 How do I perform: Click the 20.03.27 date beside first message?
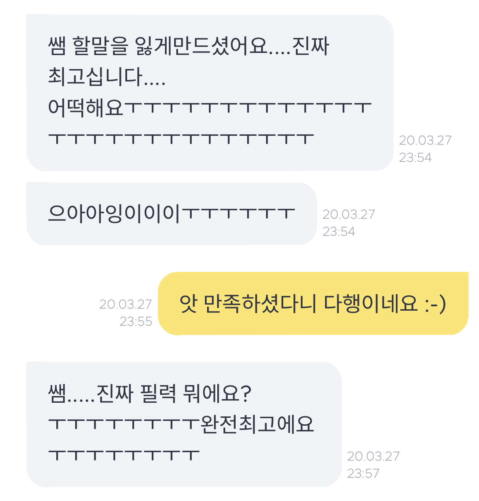pyautogui.click(x=425, y=141)
